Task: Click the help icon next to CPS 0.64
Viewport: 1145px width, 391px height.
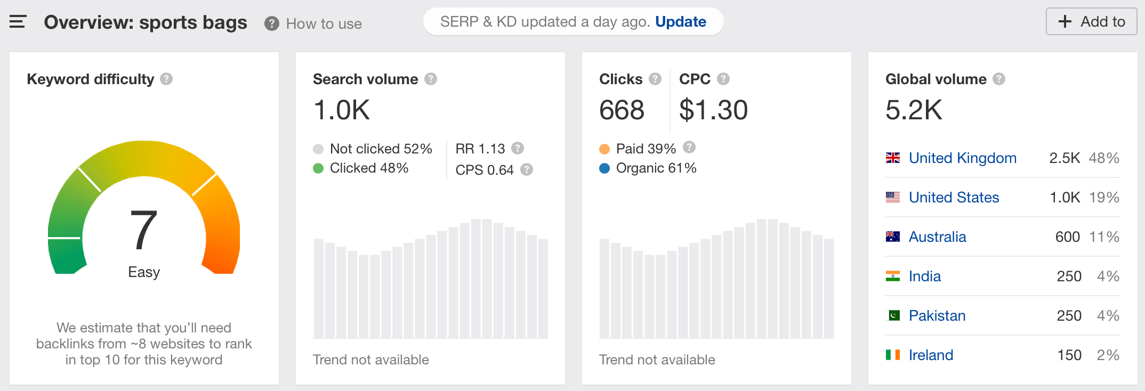Action: [527, 169]
